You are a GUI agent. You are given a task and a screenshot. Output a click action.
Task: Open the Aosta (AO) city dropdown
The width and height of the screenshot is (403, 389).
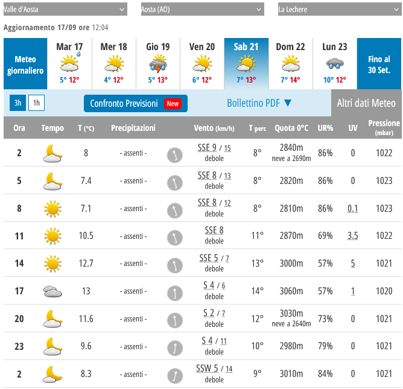click(x=201, y=10)
